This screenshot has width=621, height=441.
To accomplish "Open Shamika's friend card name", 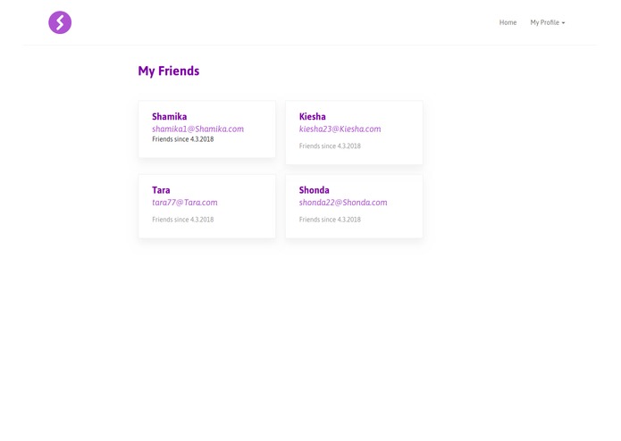I will coord(170,117).
